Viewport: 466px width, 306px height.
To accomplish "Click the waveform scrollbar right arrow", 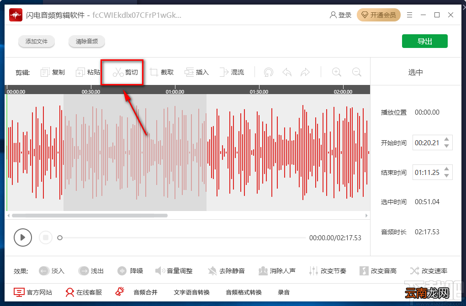I will 366,216.
